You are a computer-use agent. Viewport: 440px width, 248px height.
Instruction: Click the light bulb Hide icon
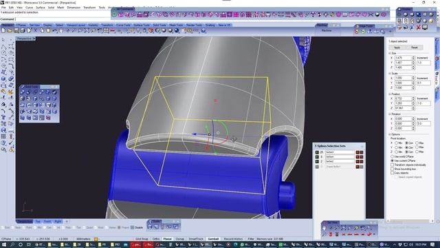[139, 30]
